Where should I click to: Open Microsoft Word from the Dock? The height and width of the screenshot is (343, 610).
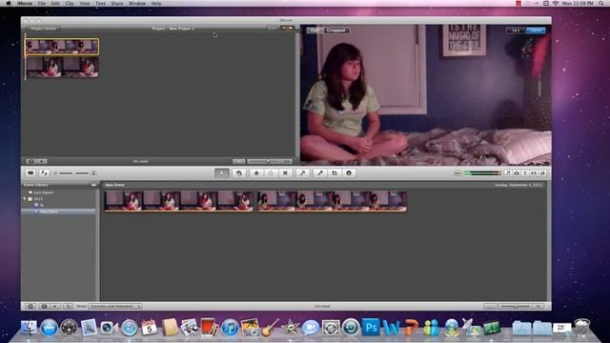tap(391, 328)
